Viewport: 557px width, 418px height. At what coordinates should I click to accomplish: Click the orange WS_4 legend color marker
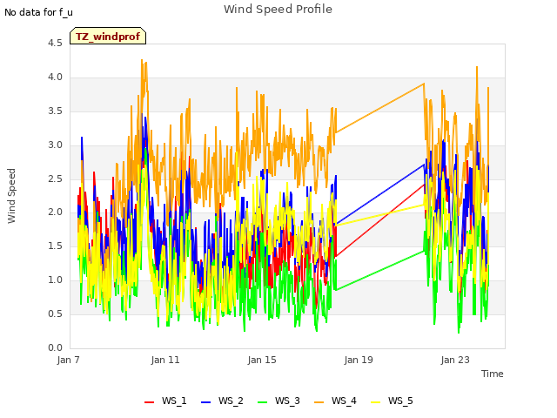pyautogui.click(x=319, y=402)
